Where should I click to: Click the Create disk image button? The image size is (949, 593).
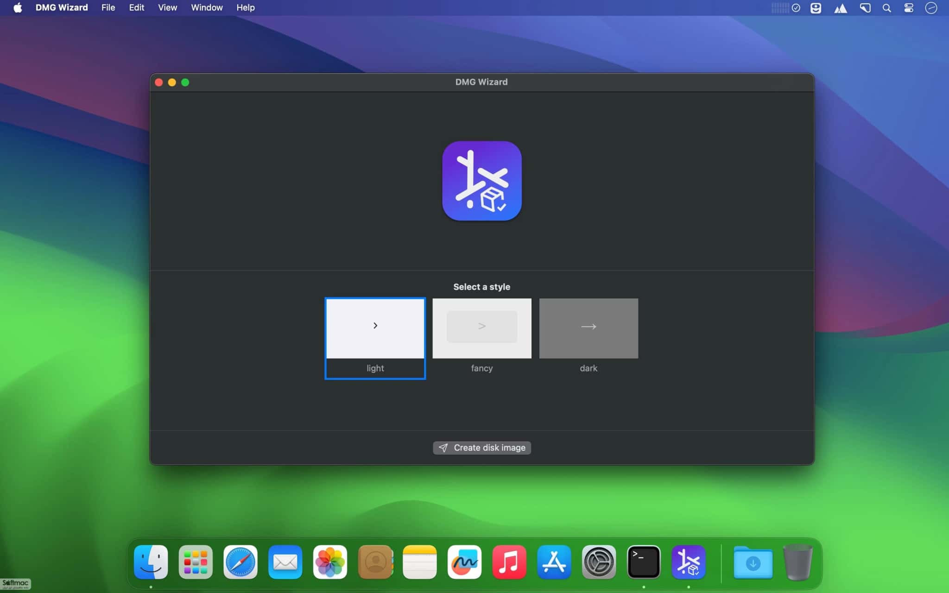tap(482, 448)
